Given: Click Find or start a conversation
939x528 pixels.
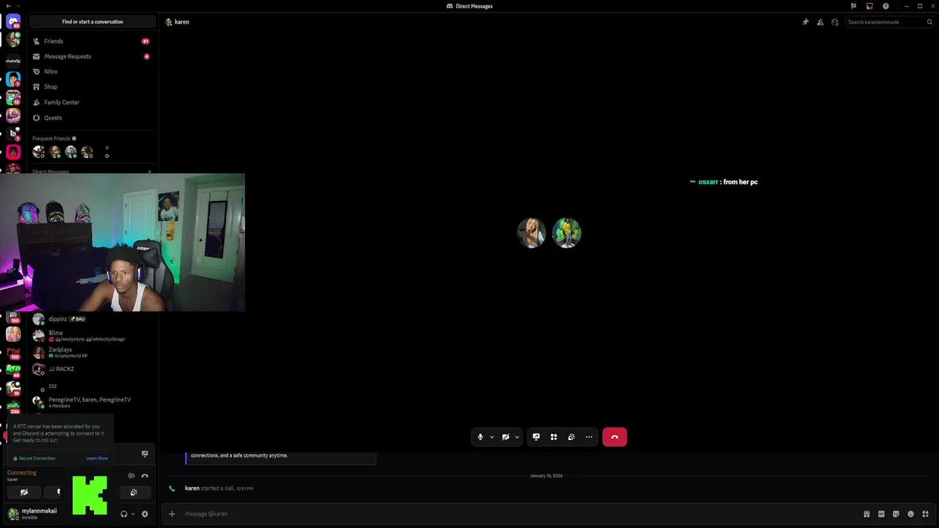Looking at the screenshot, I should pos(92,22).
